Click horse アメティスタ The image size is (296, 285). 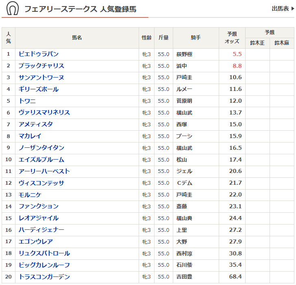click(36, 124)
